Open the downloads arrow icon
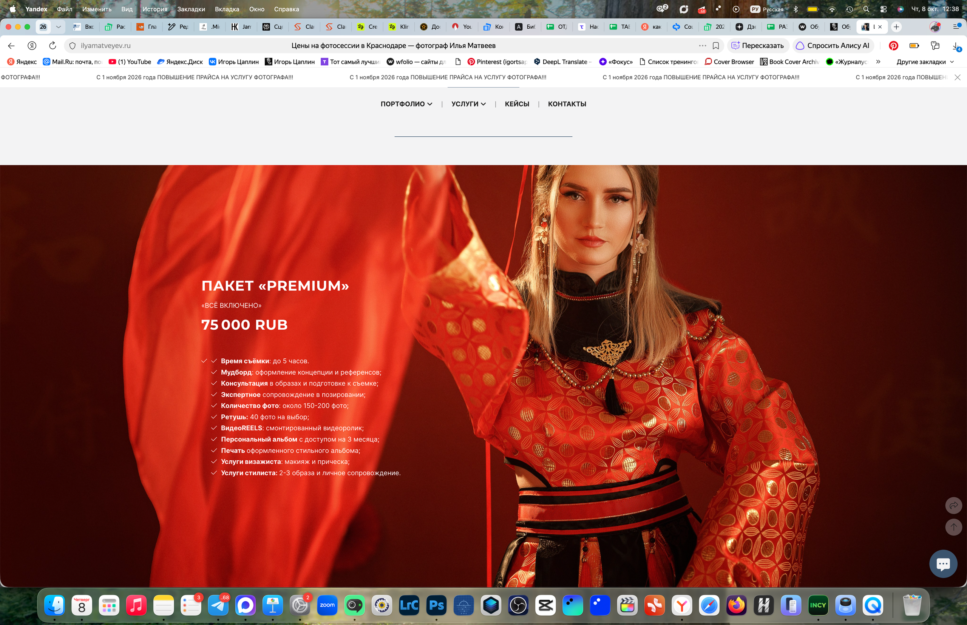Screen dimensions: 967x625 (x=956, y=46)
